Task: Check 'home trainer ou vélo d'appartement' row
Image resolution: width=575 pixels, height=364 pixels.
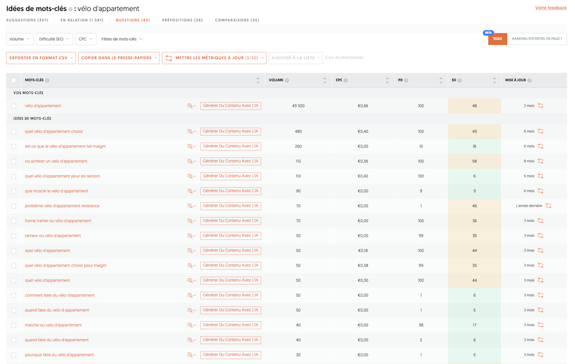Action: [x=13, y=221]
